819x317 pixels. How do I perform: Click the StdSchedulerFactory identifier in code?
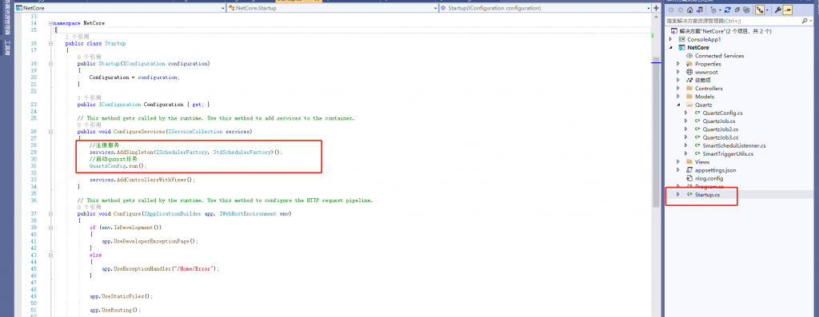pos(242,153)
